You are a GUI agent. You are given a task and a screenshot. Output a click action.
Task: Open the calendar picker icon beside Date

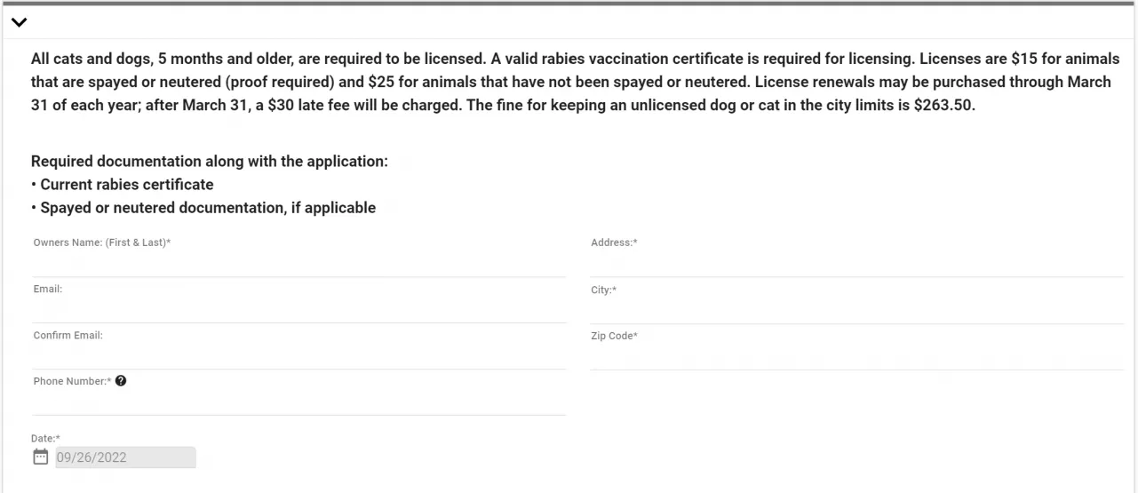[40, 457]
